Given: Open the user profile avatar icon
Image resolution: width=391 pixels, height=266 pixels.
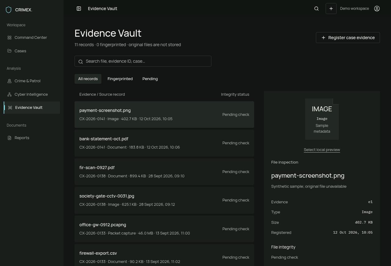Looking at the screenshot, I should [x=377, y=9].
